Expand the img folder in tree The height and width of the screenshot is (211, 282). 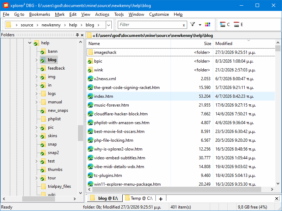pyautogui.click(x=36, y=77)
